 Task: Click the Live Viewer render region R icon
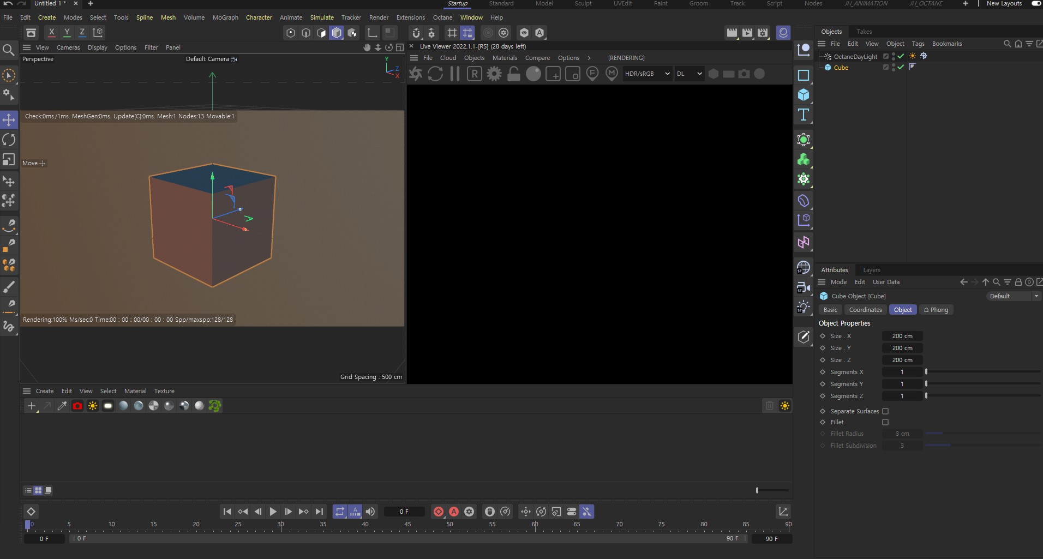pos(475,74)
